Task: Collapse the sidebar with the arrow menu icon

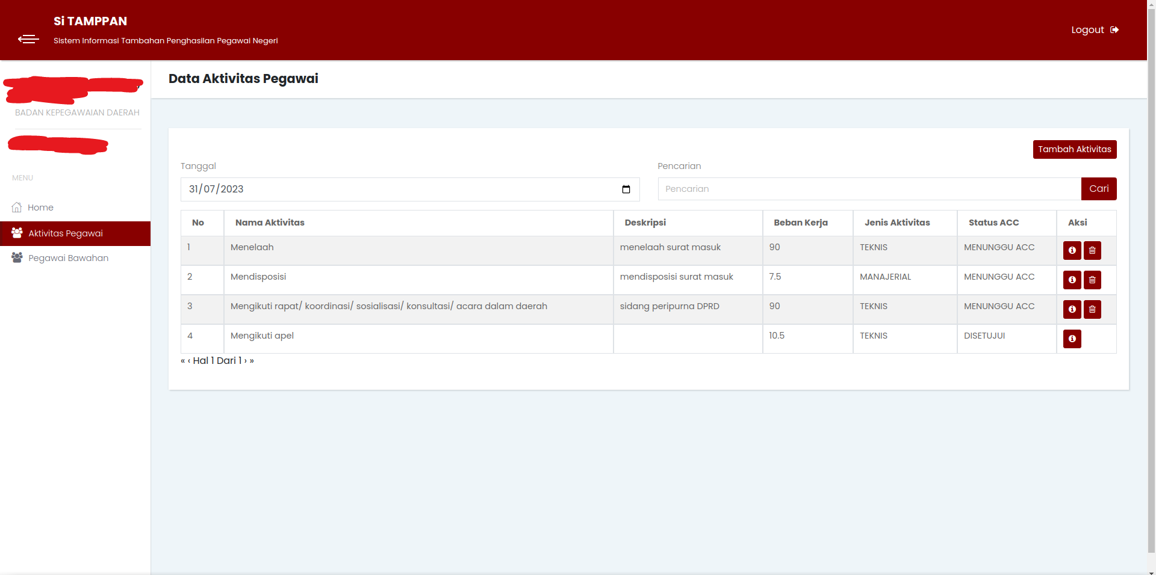Action: click(28, 39)
